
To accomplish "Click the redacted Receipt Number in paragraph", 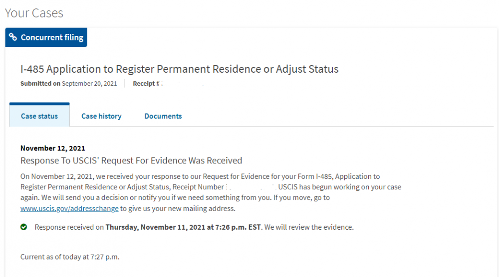I will point(250,187).
